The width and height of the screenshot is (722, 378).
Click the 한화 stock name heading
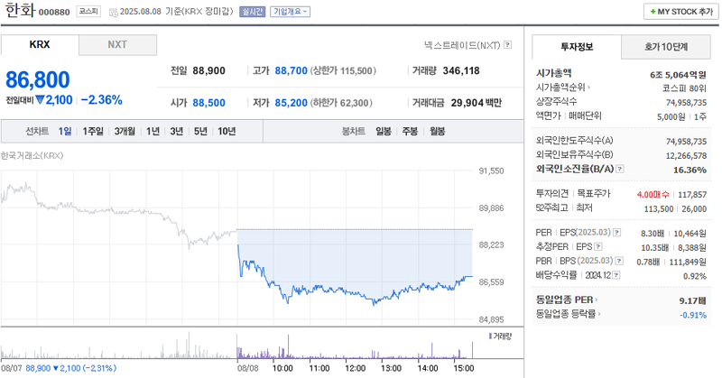pos(19,10)
